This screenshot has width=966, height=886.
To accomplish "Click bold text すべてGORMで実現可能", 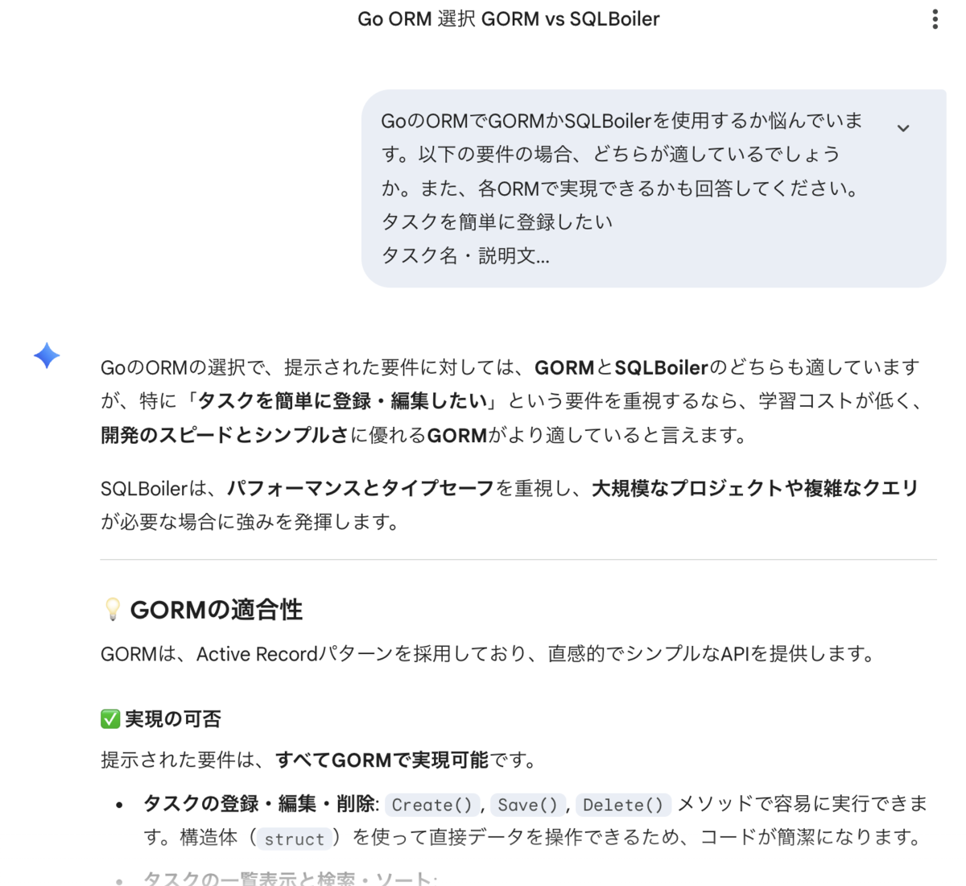I will tap(382, 760).
